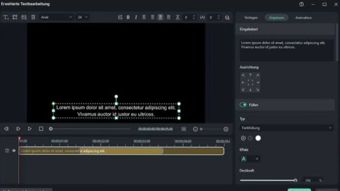This screenshot has height=191, width=340.
Task: Switch to the Vorlagen tab
Action: [x=251, y=18]
